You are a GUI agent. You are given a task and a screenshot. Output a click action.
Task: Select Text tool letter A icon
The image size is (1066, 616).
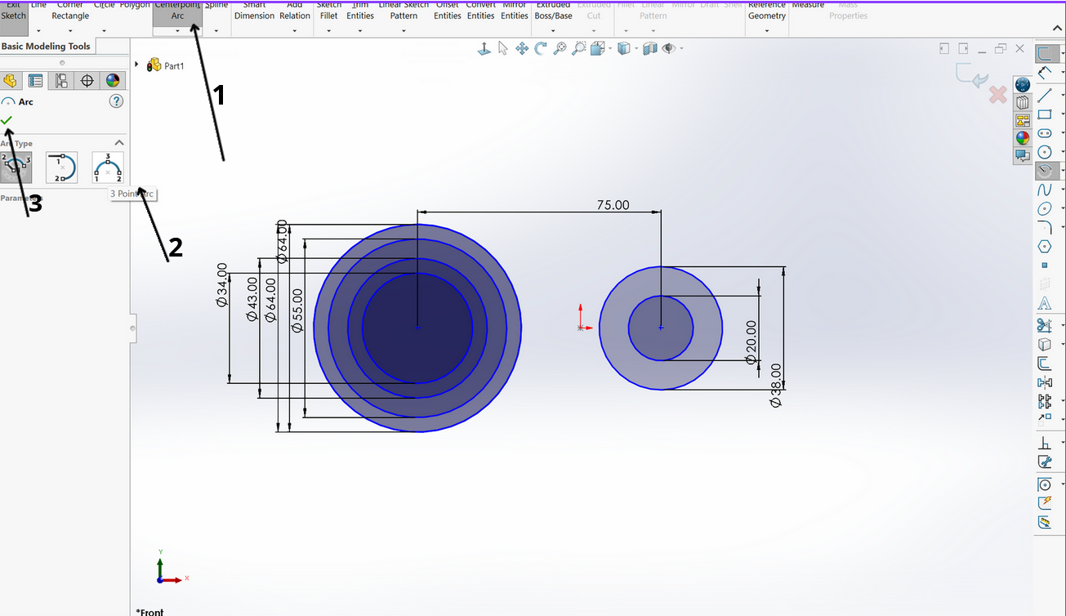1045,303
